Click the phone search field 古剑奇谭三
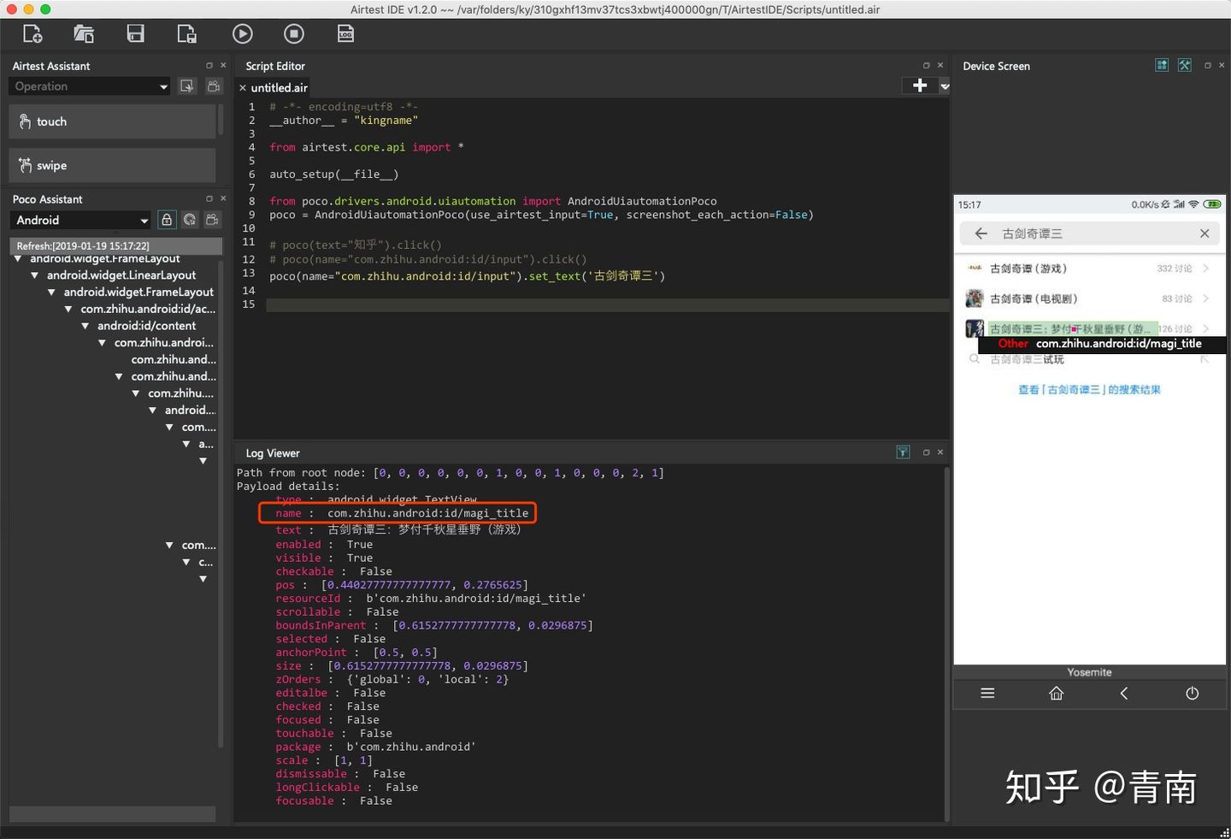The width and height of the screenshot is (1231, 839). [1088, 233]
